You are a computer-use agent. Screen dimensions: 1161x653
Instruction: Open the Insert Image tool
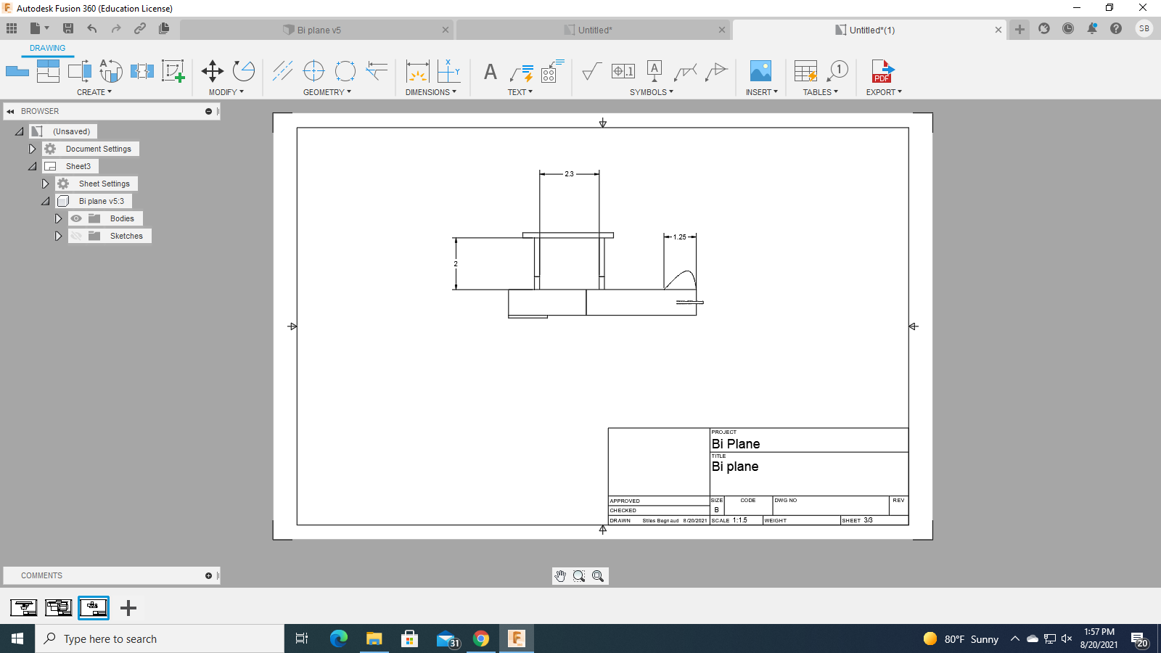[760, 70]
